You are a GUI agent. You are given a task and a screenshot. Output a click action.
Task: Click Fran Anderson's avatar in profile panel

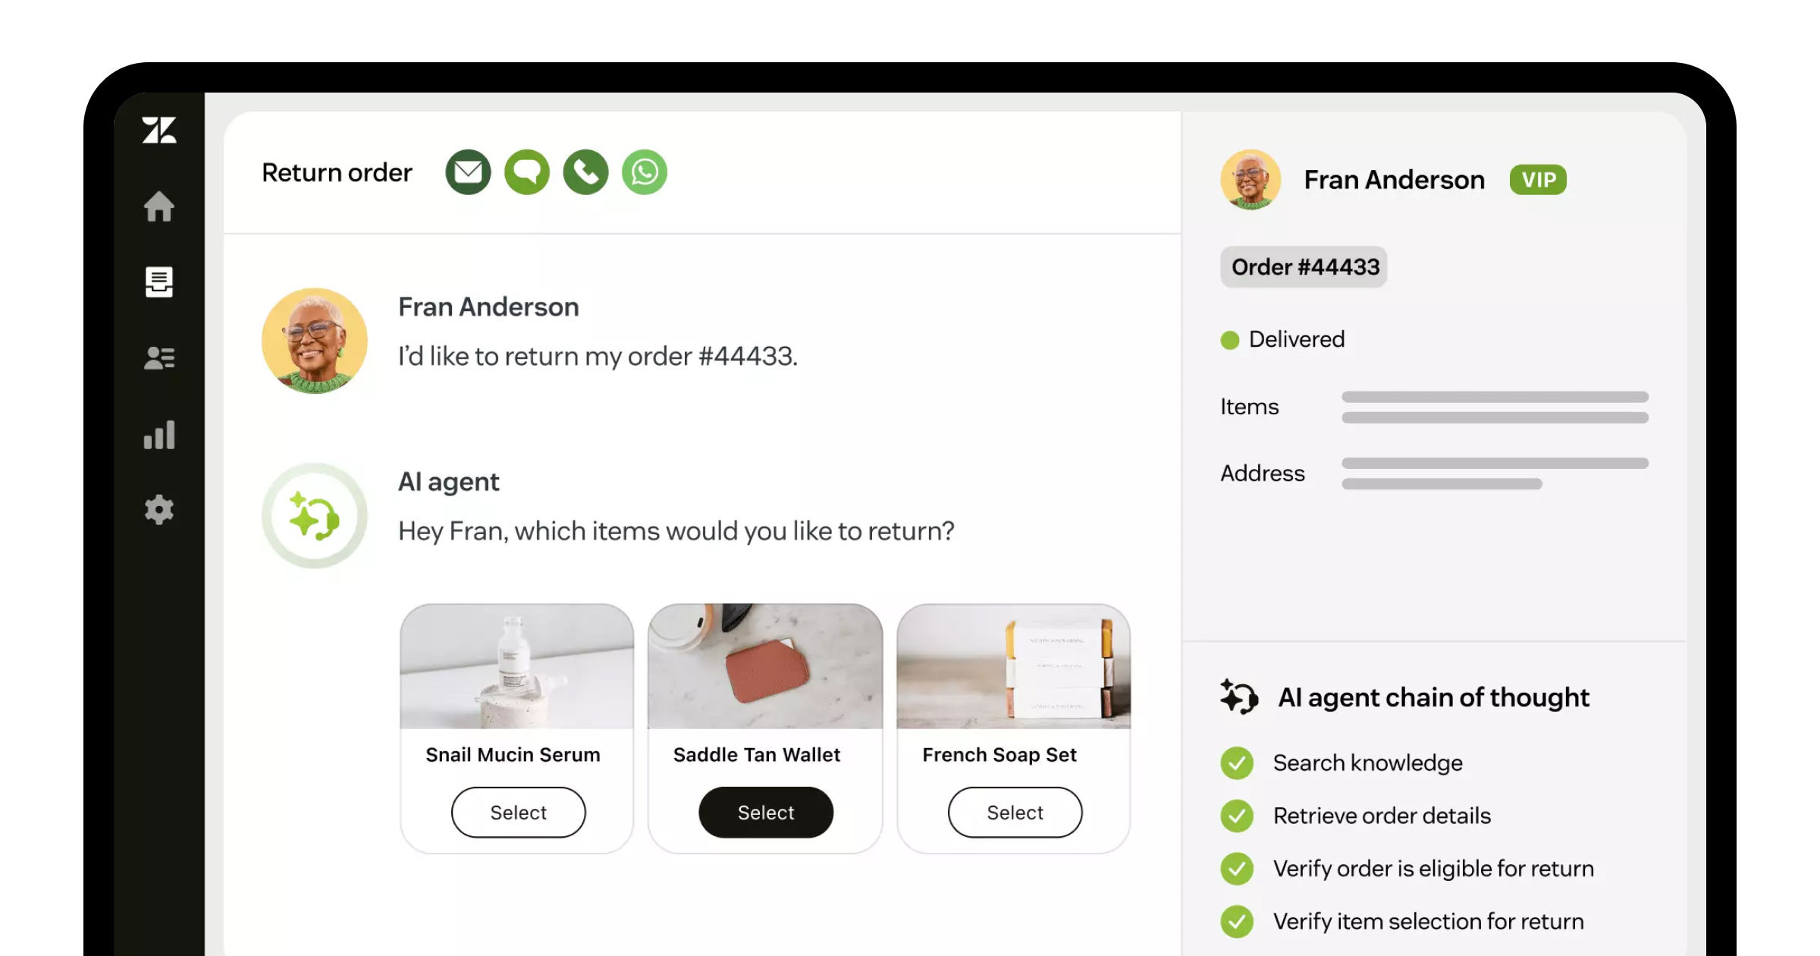coord(1251,180)
